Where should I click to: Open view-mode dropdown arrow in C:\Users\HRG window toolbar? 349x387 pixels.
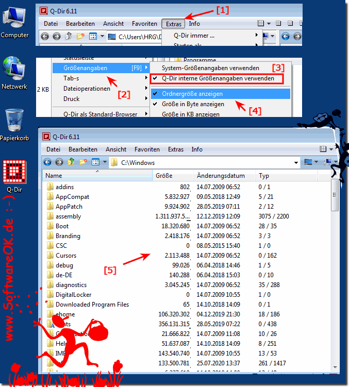point(102,37)
